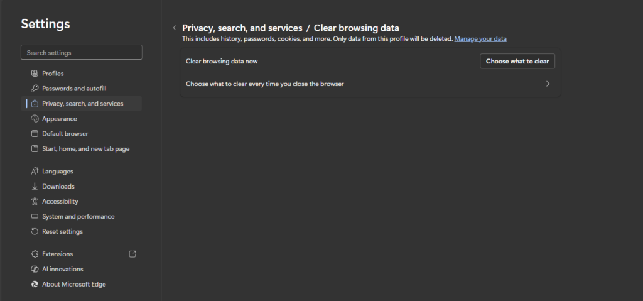
Task: Open the AI innovations section
Action: click(x=62, y=270)
